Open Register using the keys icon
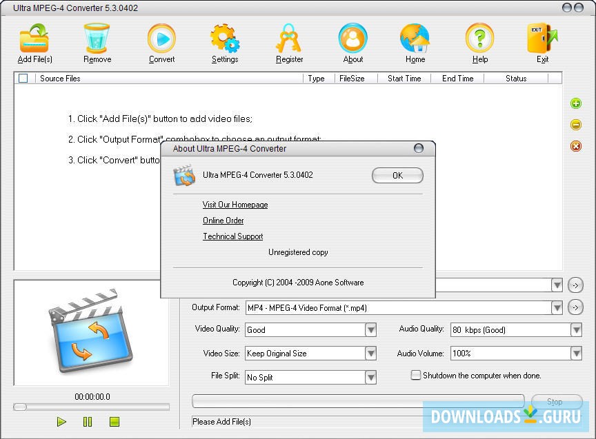This screenshot has width=596, height=439. pos(289,38)
